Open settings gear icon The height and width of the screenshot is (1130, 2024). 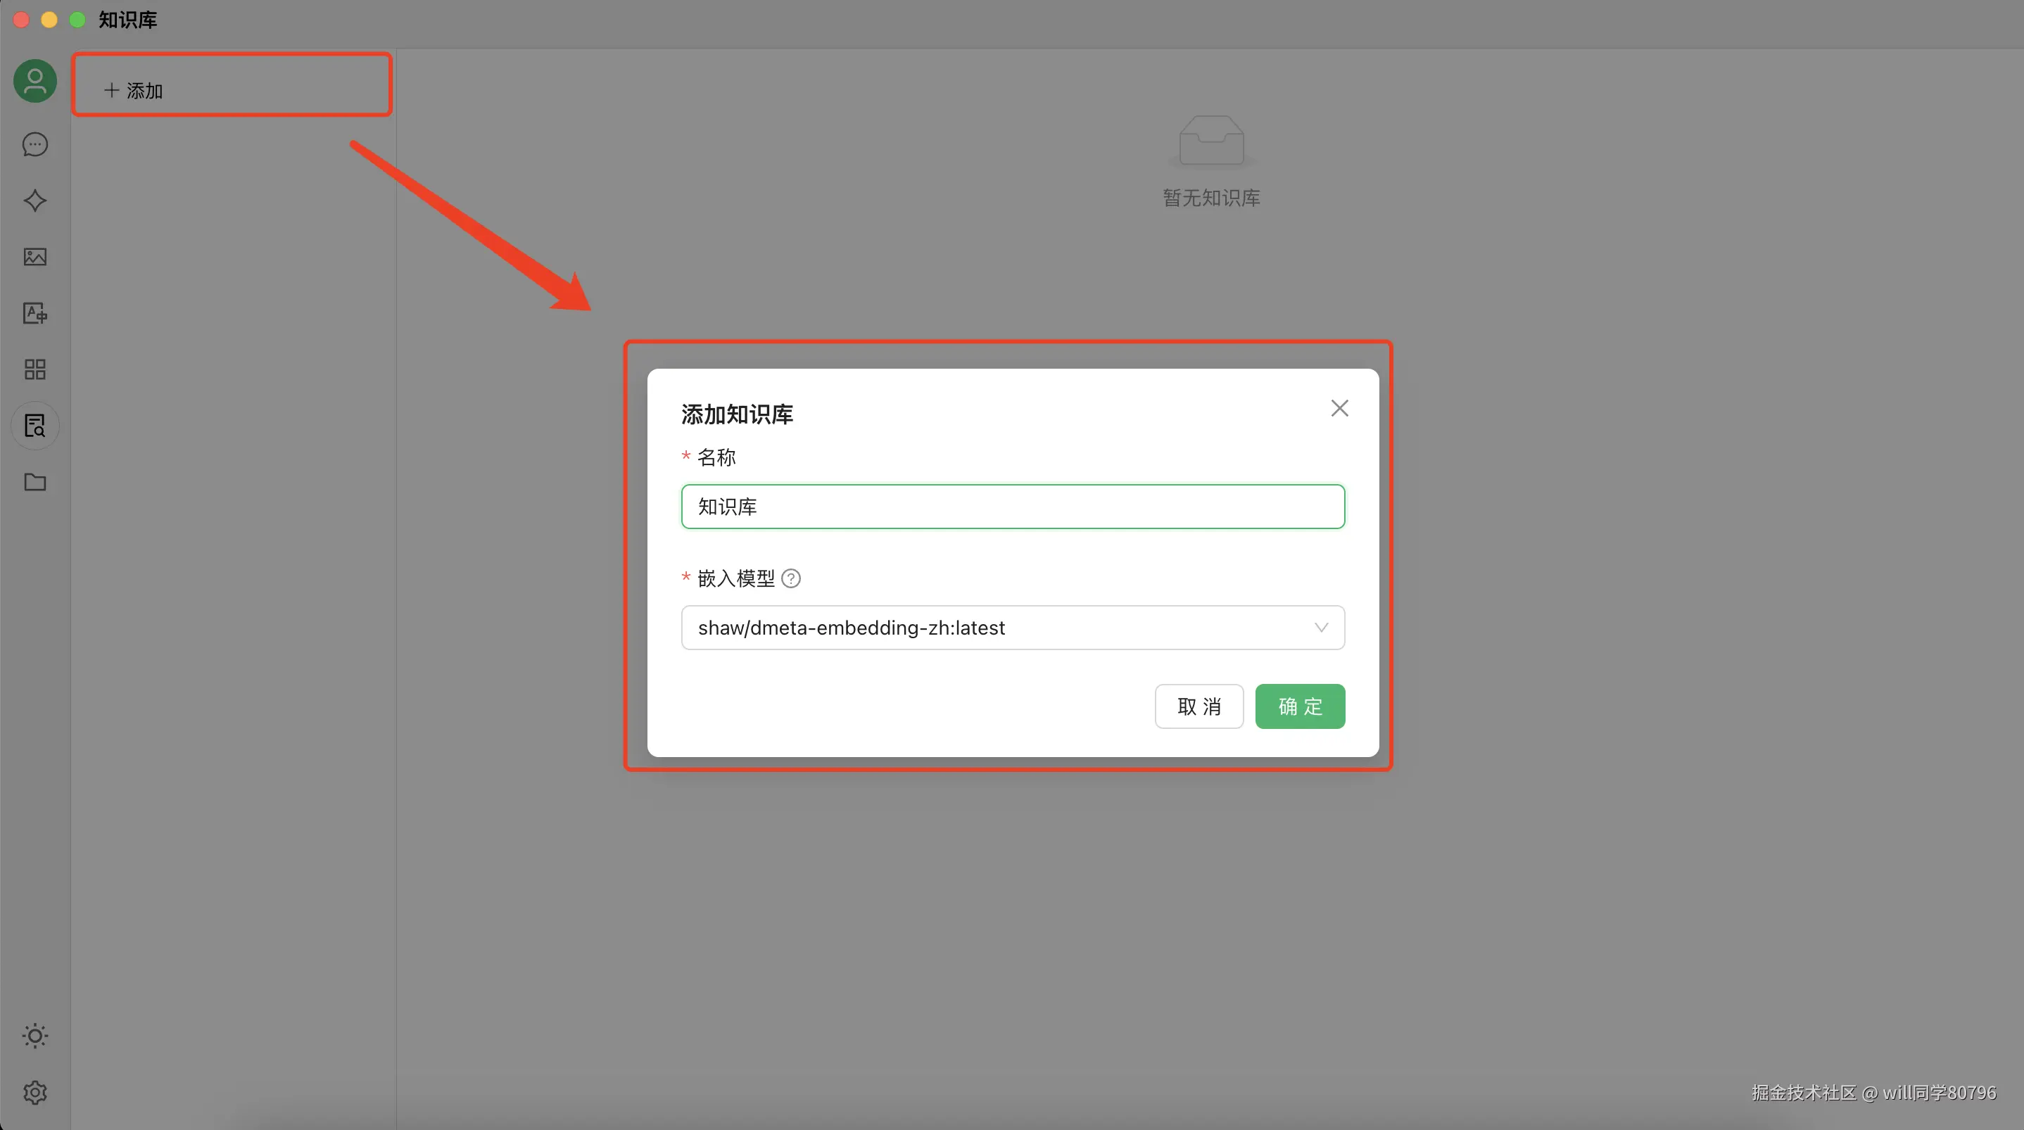(x=34, y=1092)
